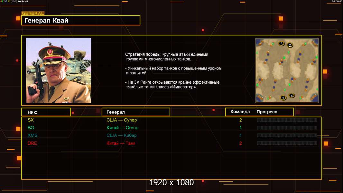Click the Прогресс column header
343x193 pixels.
click(x=267, y=112)
